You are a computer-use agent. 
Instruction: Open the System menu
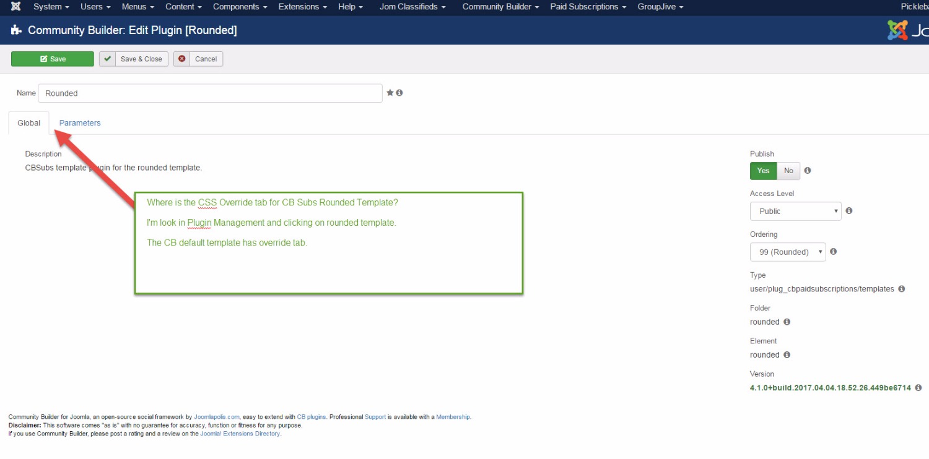pyautogui.click(x=51, y=7)
